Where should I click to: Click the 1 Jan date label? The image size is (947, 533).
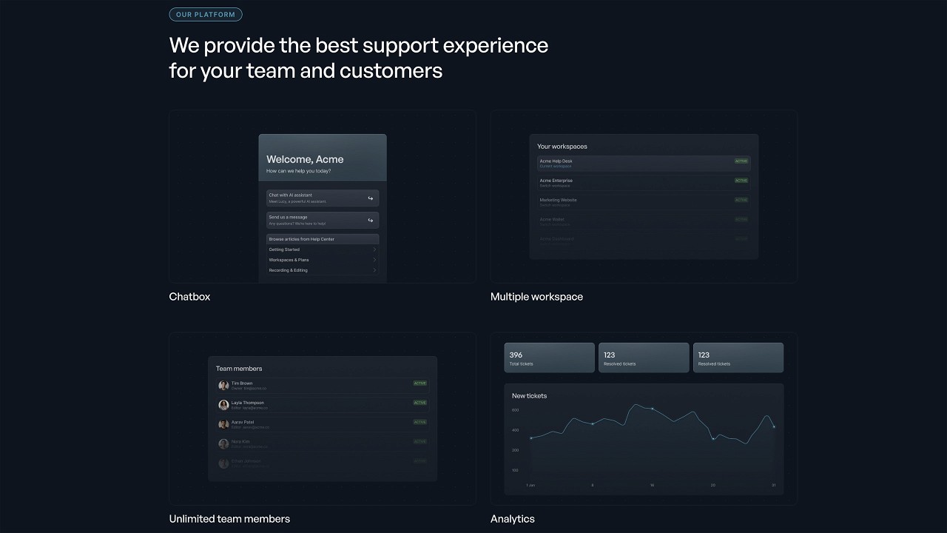530,486
